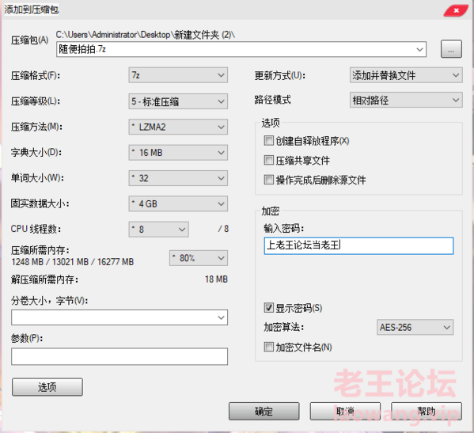The width and height of the screenshot is (474, 433).
Task: Enable the create self-extracting archive checkbox
Action: point(268,141)
